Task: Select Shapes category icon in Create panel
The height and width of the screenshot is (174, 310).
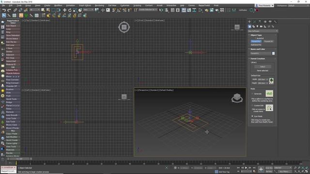Action: (x=253, y=27)
